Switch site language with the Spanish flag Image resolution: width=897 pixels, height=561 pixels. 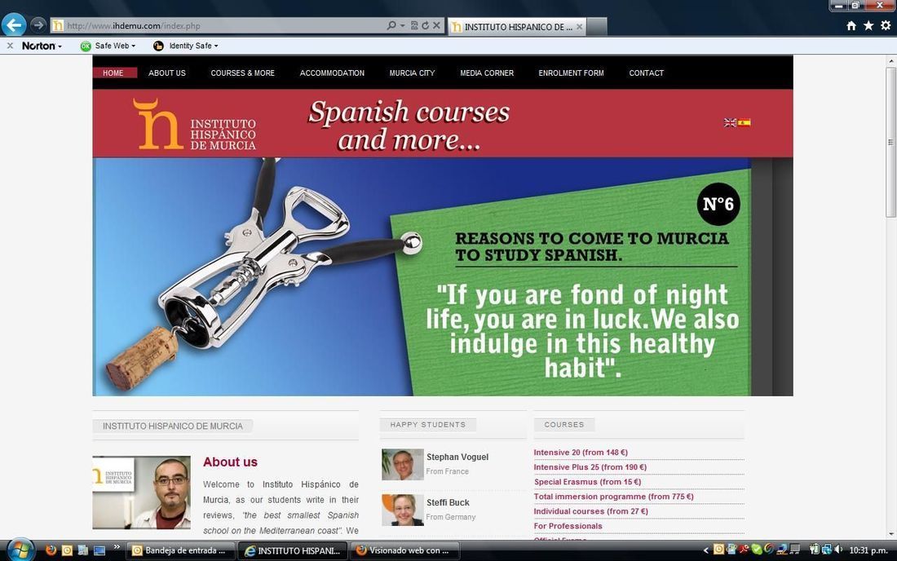point(745,122)
